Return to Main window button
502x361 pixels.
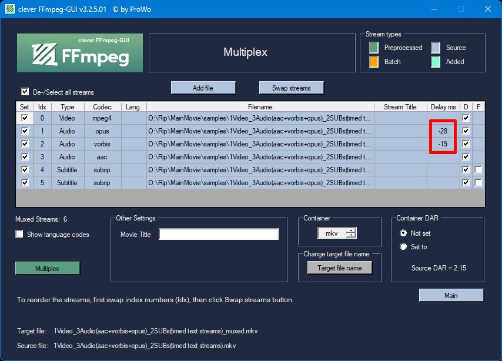[x=451, y=295]
